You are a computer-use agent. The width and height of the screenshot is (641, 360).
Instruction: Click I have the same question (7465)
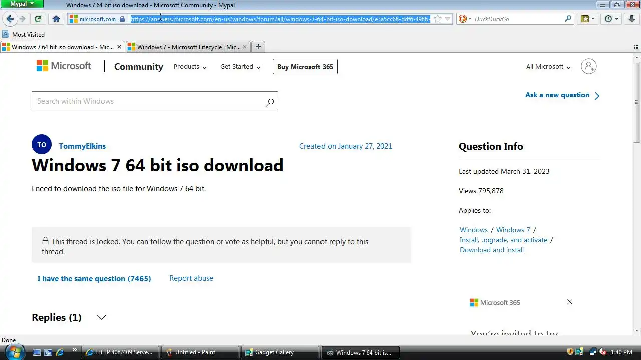click(94, 279)
